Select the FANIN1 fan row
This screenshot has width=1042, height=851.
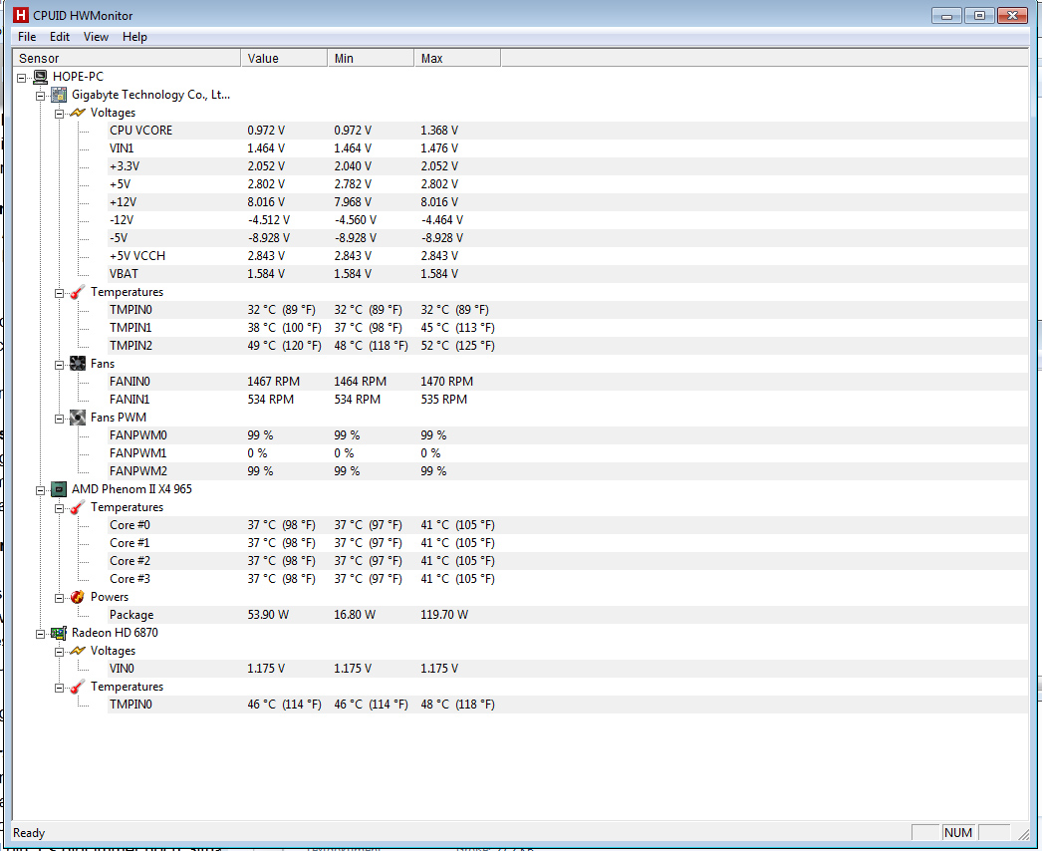tap(568, 400)
